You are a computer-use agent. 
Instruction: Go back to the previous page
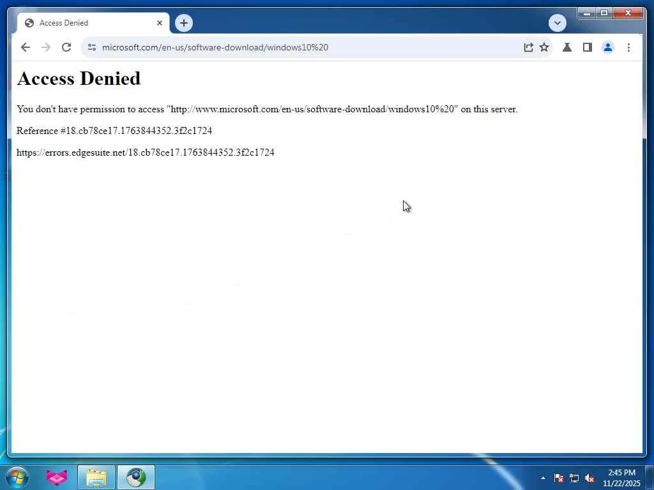pyautogui.click(x=26, y=47)
